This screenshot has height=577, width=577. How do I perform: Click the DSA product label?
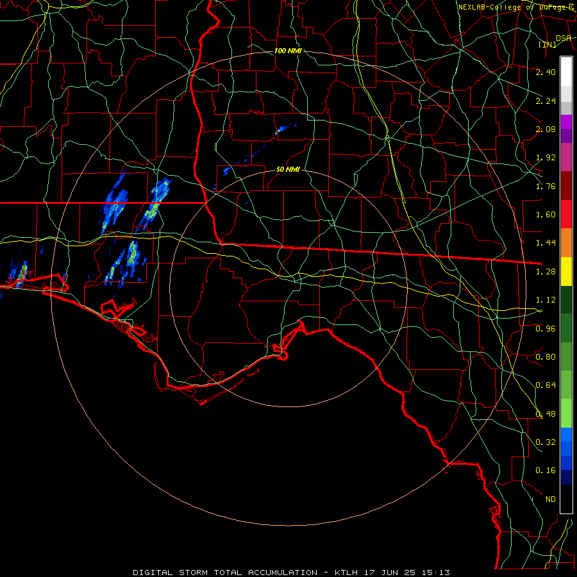point(564,38)
